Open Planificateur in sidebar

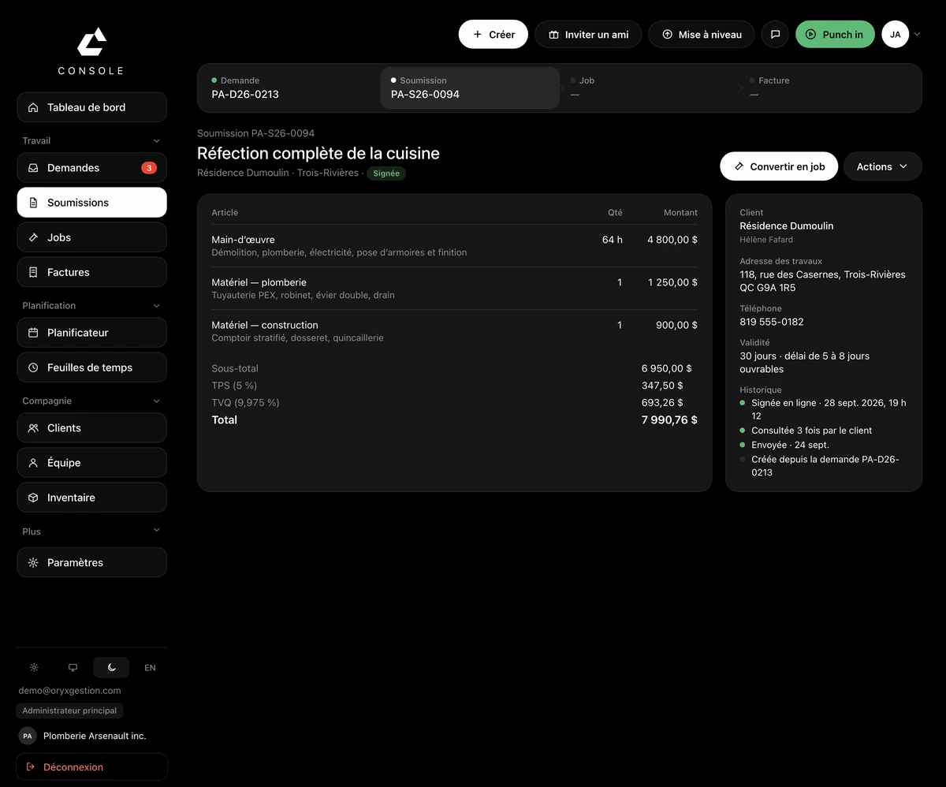(x=91, y=333)
